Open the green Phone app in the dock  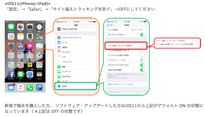[30, 88]
